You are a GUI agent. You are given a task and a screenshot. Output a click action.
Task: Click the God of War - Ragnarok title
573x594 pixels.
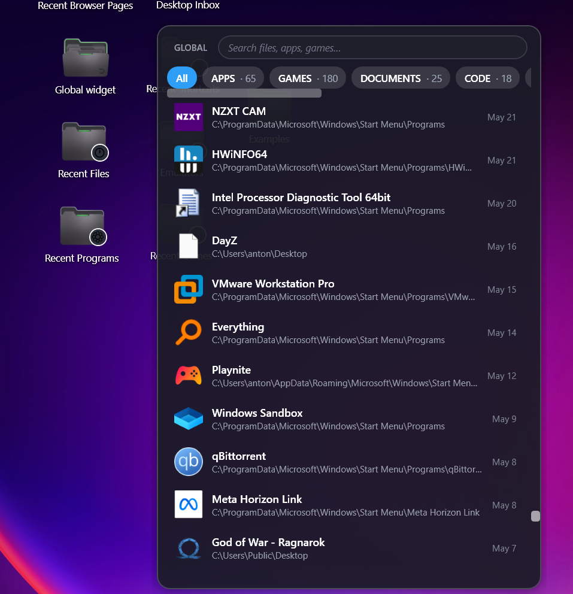[268, 543]
